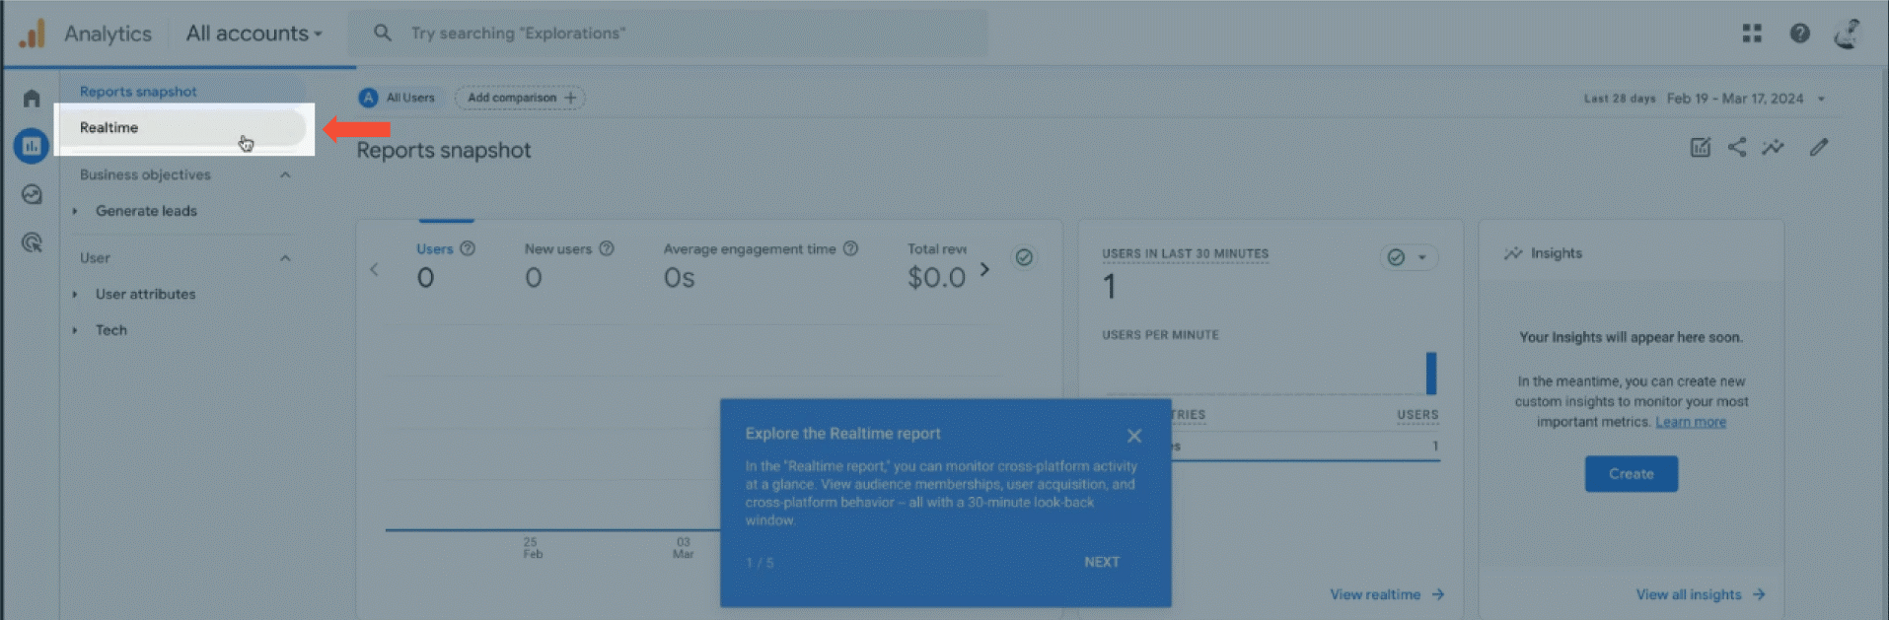Click the search magnifier icon

pyautogui.click(x=383, y=34)
